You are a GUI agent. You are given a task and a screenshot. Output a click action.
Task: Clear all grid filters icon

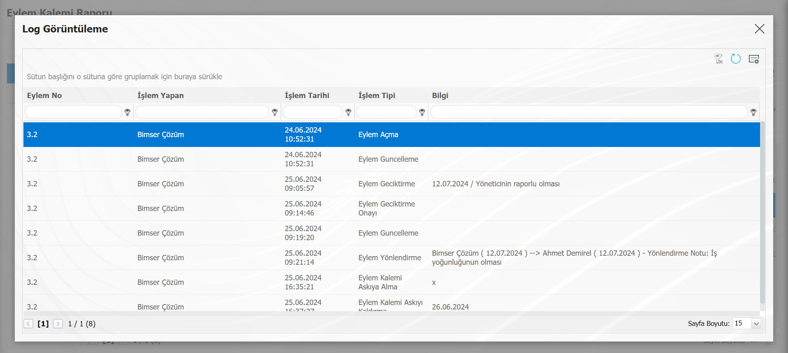tap(718, 59)
